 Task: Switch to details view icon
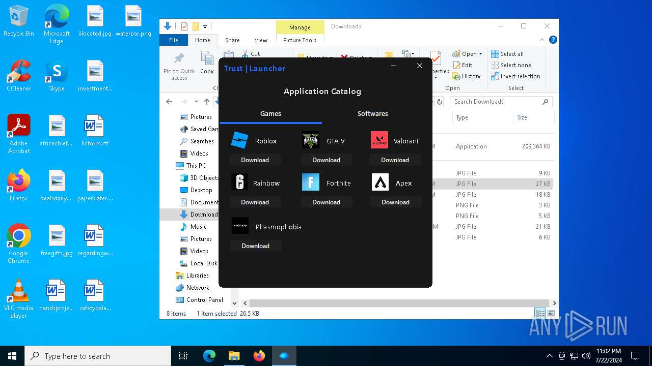[x=540, y=313]
